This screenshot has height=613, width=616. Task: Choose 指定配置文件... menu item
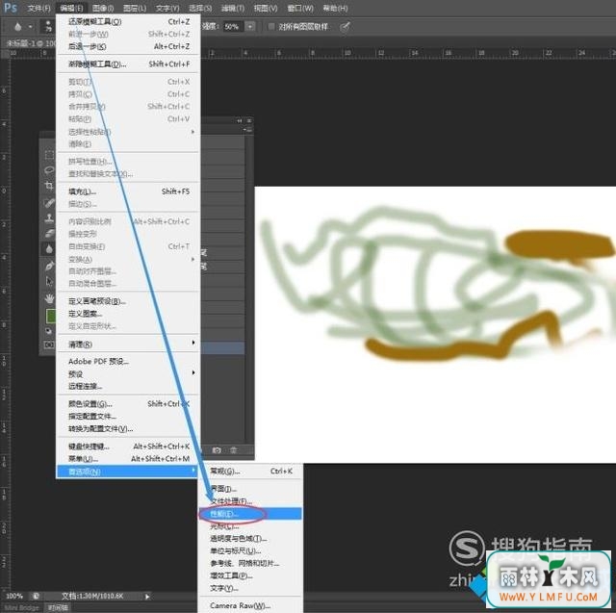128,417
